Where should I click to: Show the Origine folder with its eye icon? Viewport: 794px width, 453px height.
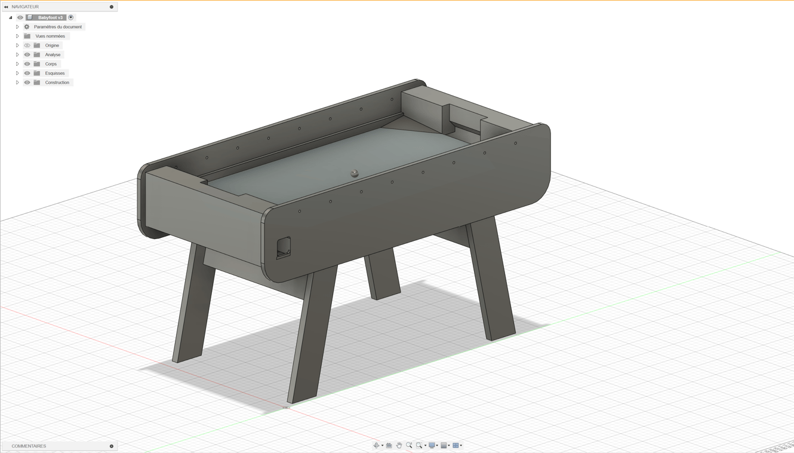27,45
